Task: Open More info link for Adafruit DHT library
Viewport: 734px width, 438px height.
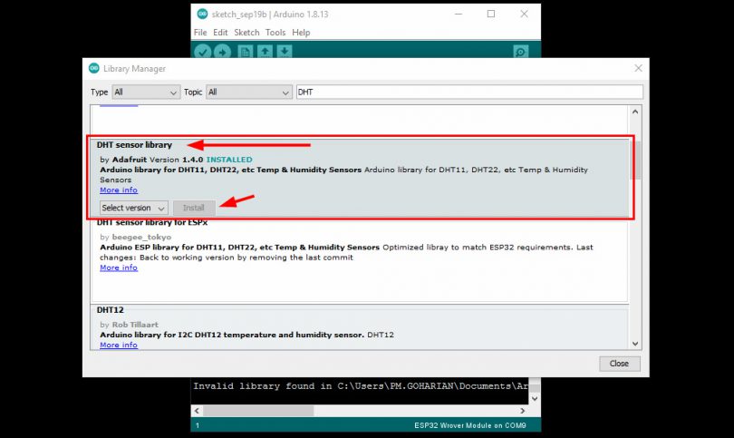Action: (119, 190)
